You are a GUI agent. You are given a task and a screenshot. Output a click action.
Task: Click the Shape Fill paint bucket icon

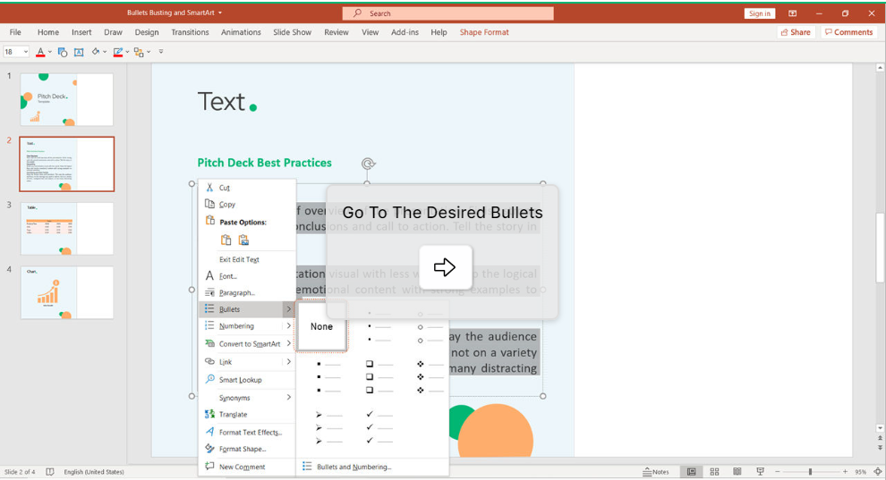coord(96,52)
